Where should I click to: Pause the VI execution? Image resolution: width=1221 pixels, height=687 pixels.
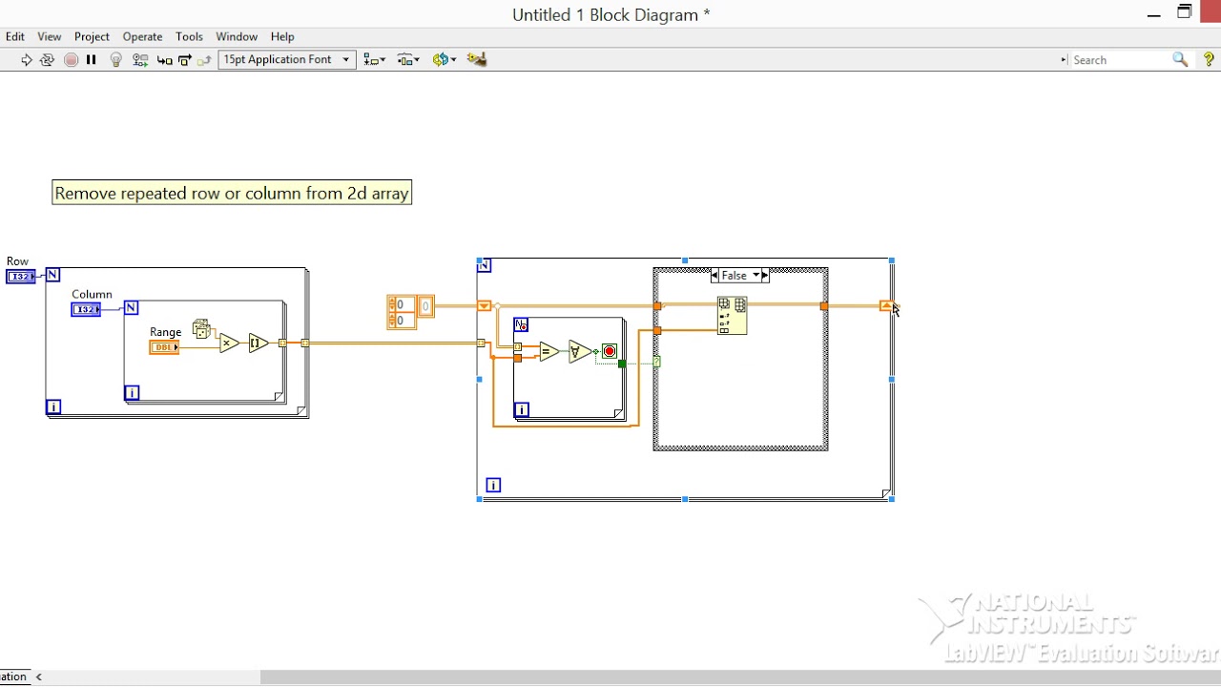click(x=92, y=59)
